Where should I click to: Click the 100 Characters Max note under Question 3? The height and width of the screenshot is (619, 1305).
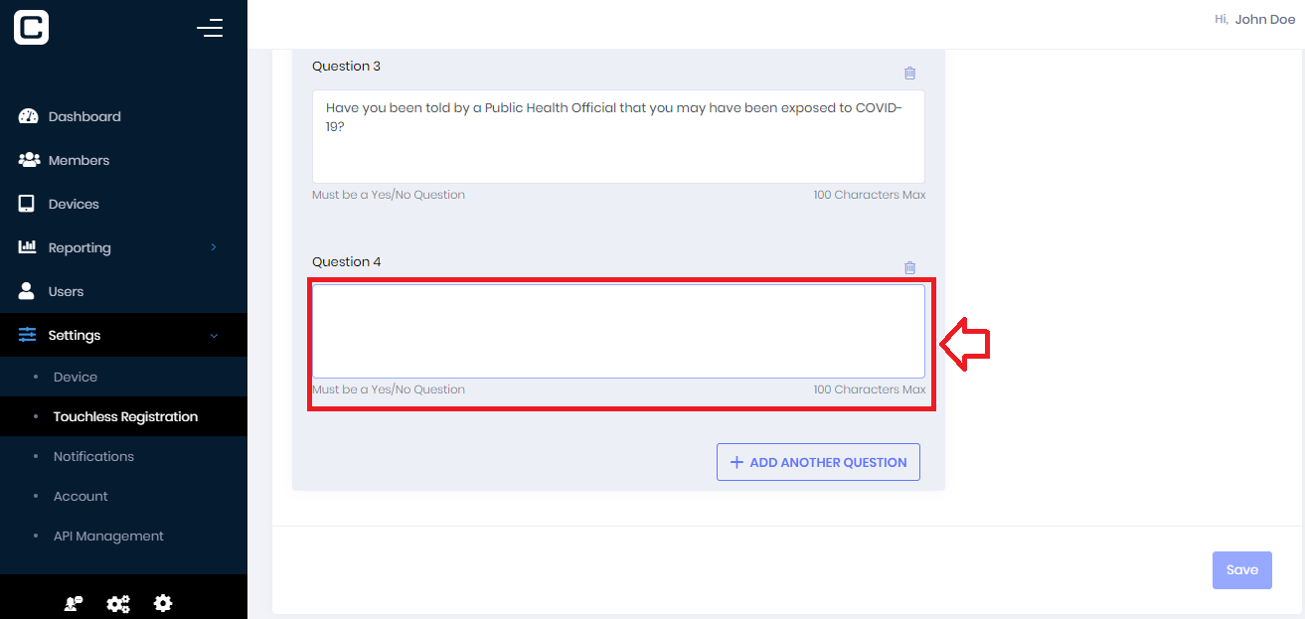coord(870,195)
